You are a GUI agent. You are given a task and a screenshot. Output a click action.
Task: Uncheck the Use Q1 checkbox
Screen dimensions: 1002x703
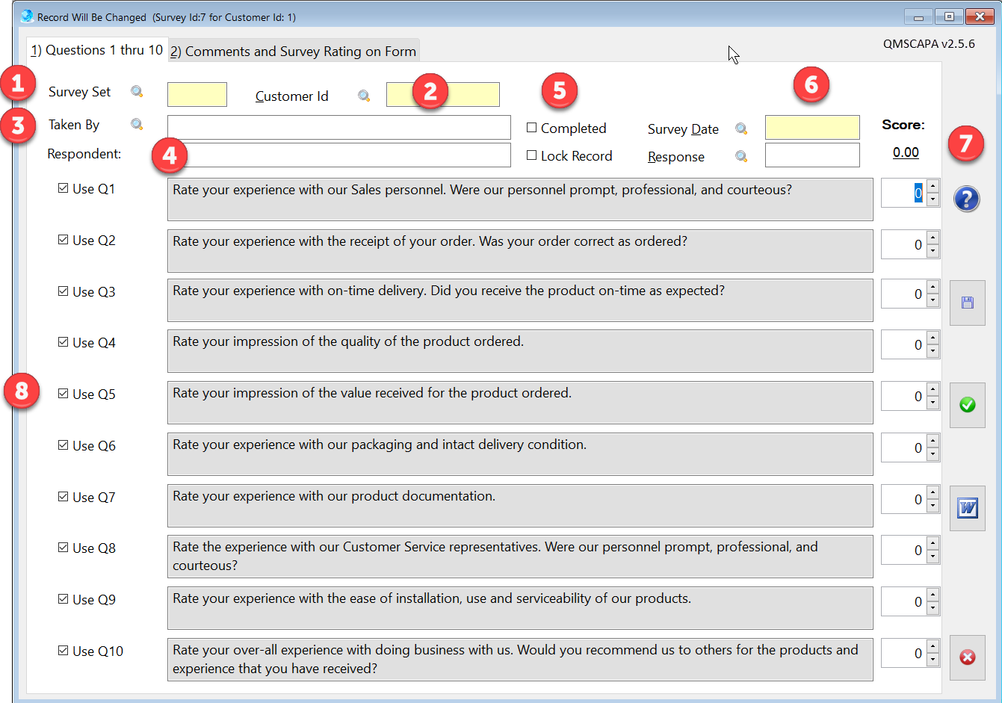point(63,189)
